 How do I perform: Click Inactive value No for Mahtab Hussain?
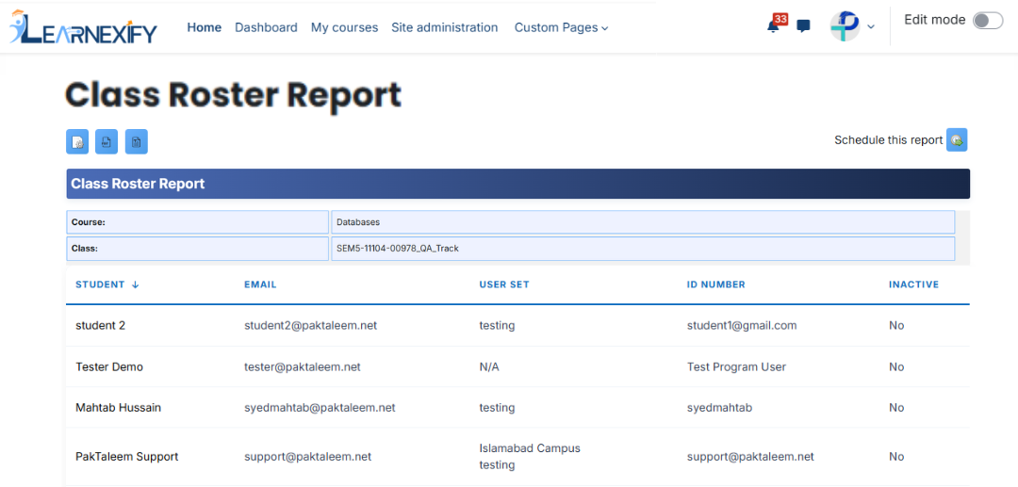tap(896, 408)
